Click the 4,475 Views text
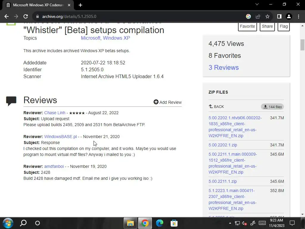Screen dimensions: 305x229 coord(226,44)
